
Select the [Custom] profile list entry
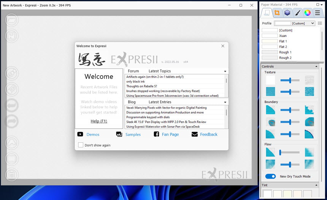(x=290, y=30)
